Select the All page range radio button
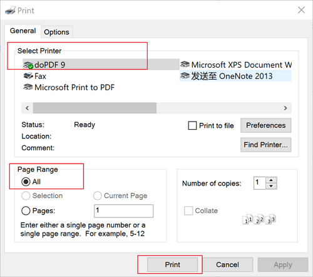 (x=26, y=182)
